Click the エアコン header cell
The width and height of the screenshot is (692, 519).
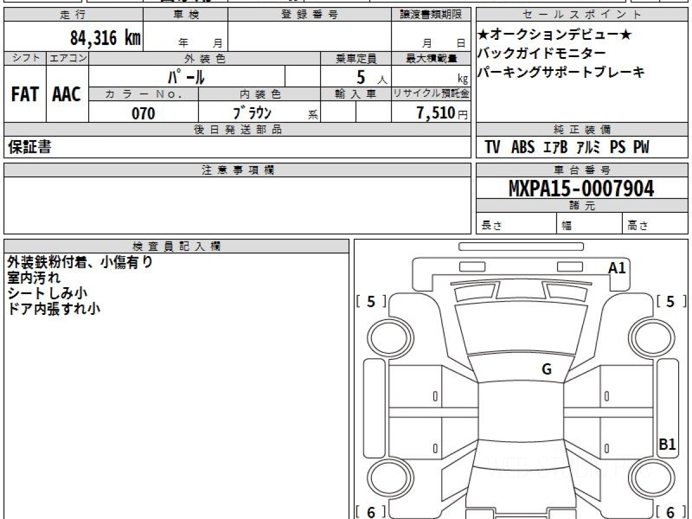(67, 58)
